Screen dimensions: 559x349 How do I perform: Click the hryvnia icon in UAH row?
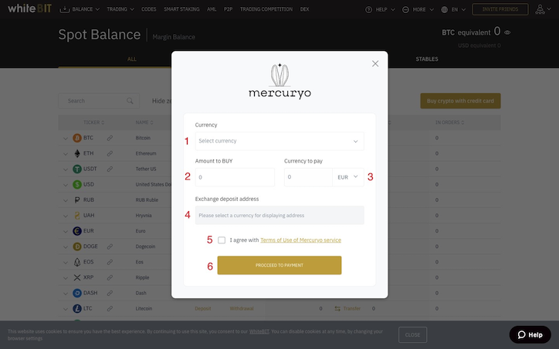tap(77, 215)
